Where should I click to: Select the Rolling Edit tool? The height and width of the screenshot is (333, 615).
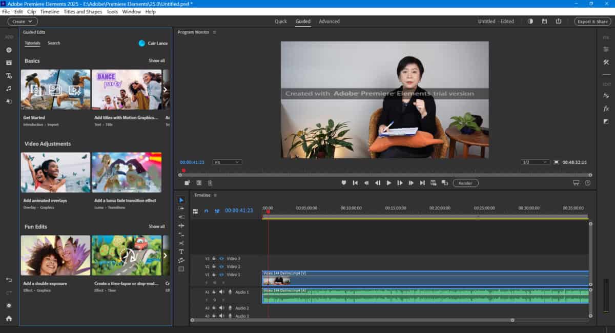click(181, 225)
